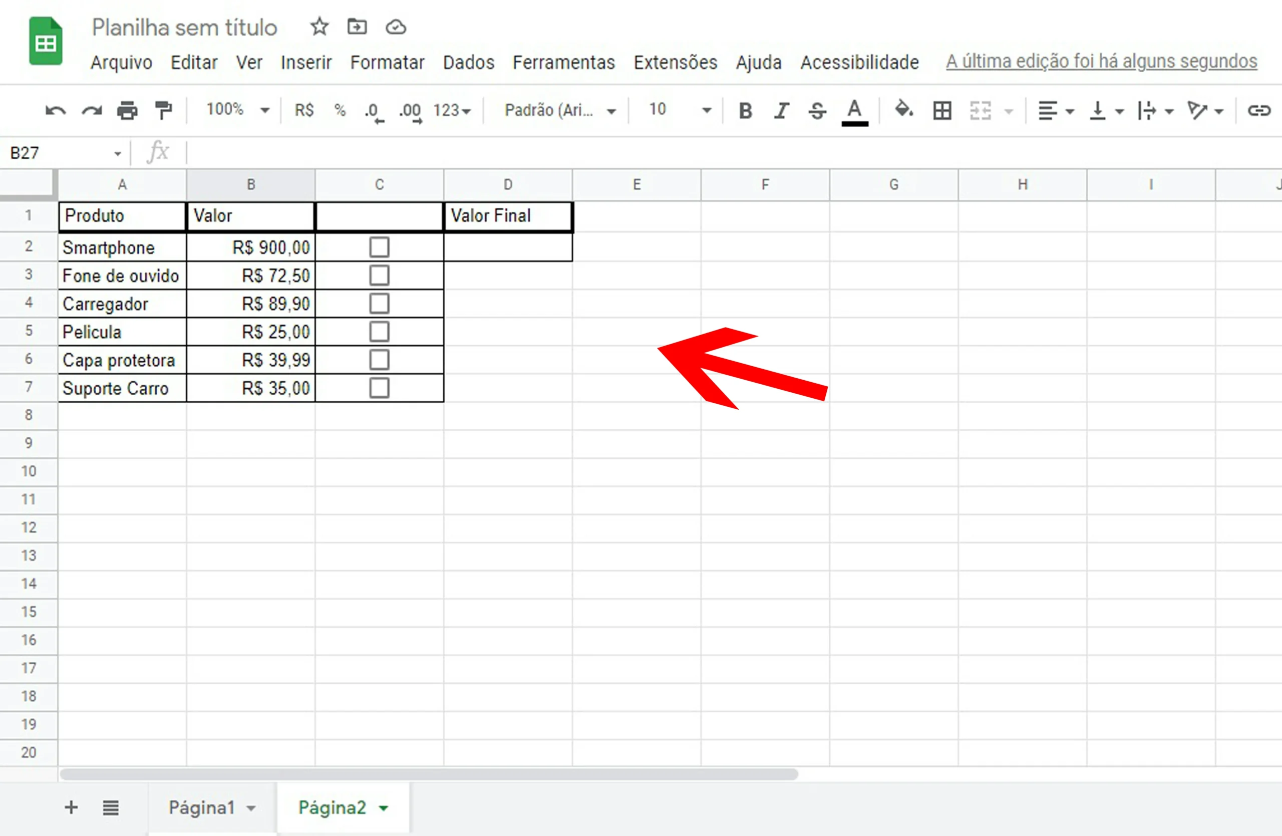Open text wrapping options
1282x836 pixels.
click(x=1155, y=111)
